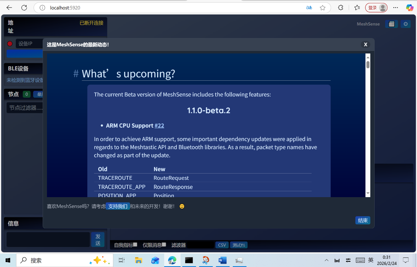Open the terminal icon in the taskbar
Image resolution: width=417 pixels, height=267 pixels.
click(x=189, y=260)
